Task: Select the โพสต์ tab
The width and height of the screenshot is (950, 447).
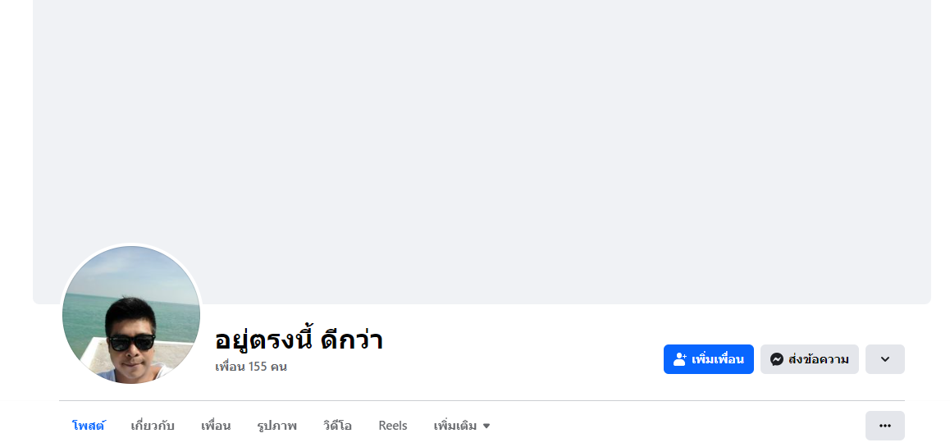Action: coord(89,426)
